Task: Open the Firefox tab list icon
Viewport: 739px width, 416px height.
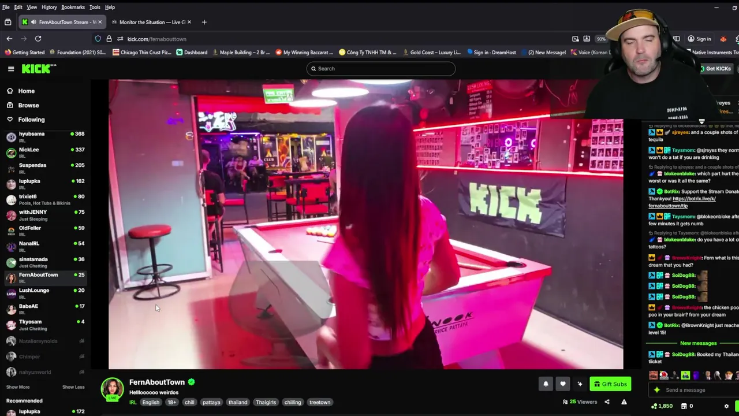Action: [8, 22]
